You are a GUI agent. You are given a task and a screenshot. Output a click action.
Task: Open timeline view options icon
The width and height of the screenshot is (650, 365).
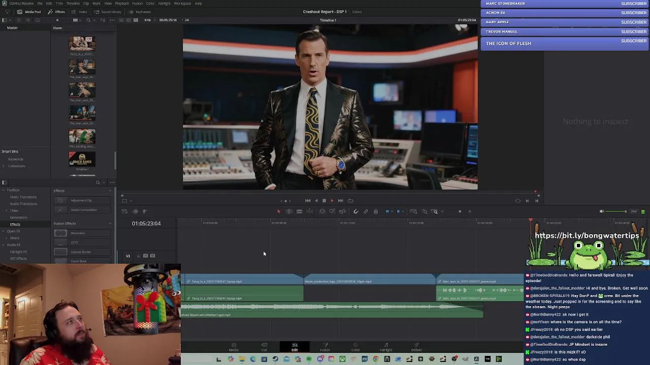coord(124,211)
